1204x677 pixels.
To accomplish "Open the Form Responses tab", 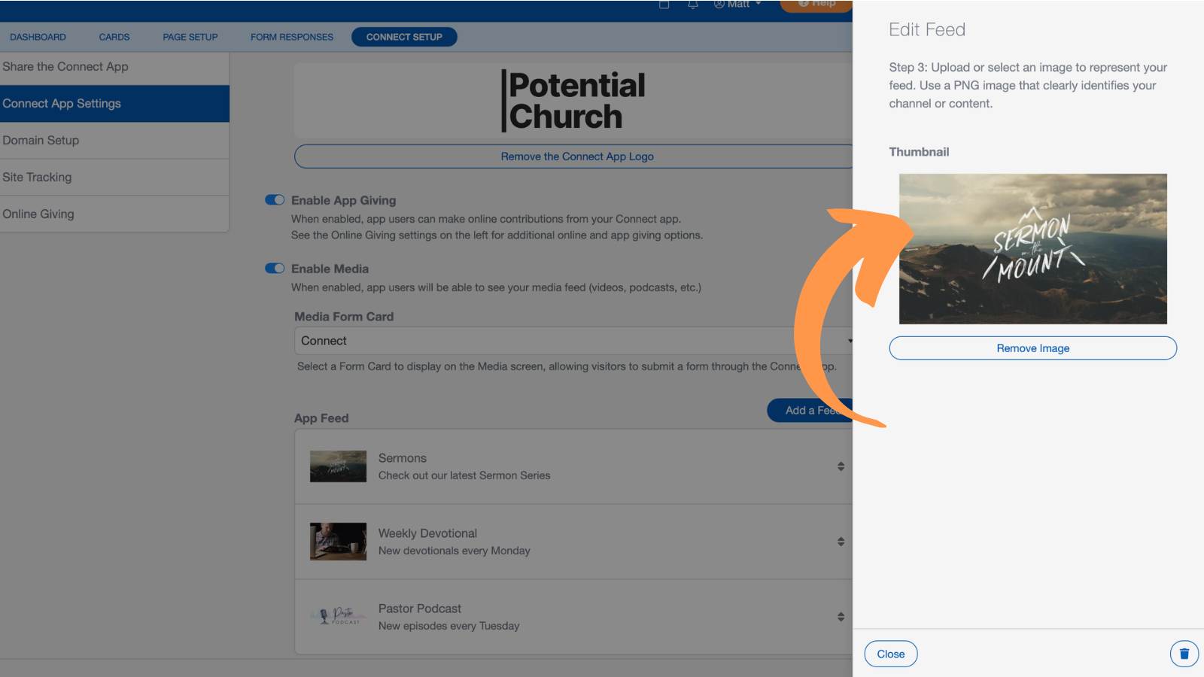I will click(292, 37).
